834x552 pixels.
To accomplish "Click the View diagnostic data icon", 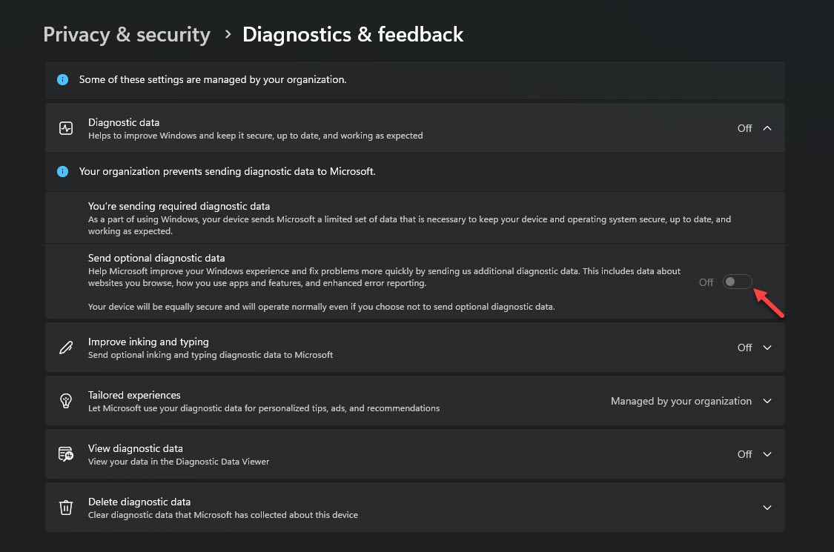I will 66,454.
